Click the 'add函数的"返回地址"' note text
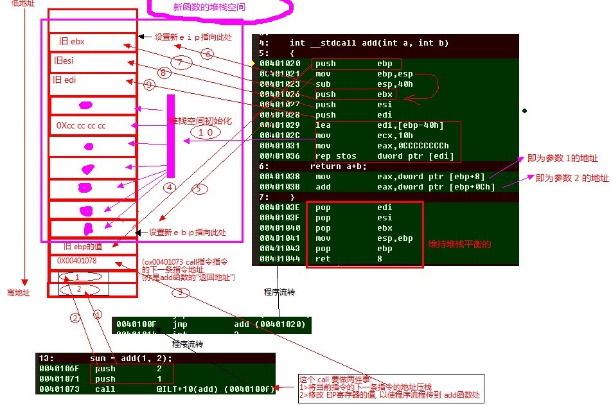Image resolution: width=611 pixels, height=406 pixels. [x=189, y=278]
